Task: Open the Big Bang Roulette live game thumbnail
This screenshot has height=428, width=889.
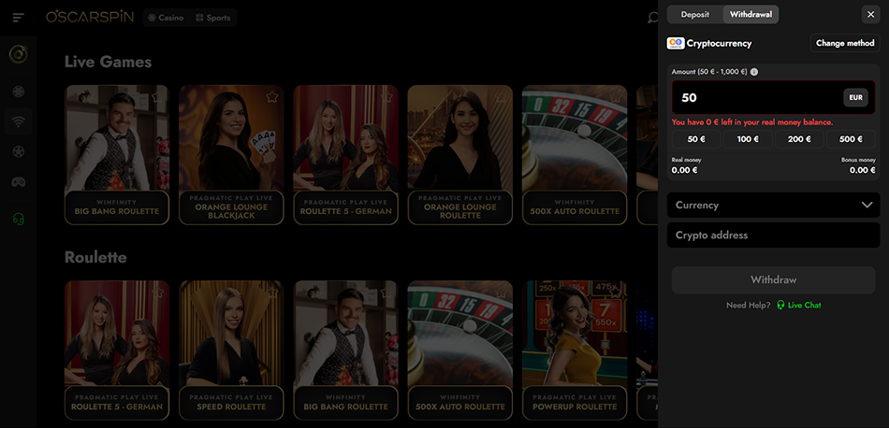Action: coord(117,154)
